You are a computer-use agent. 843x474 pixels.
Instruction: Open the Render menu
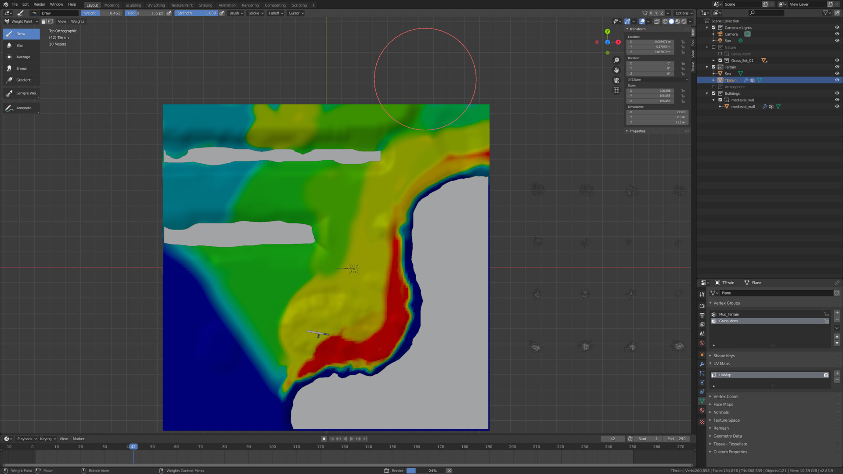39,4
